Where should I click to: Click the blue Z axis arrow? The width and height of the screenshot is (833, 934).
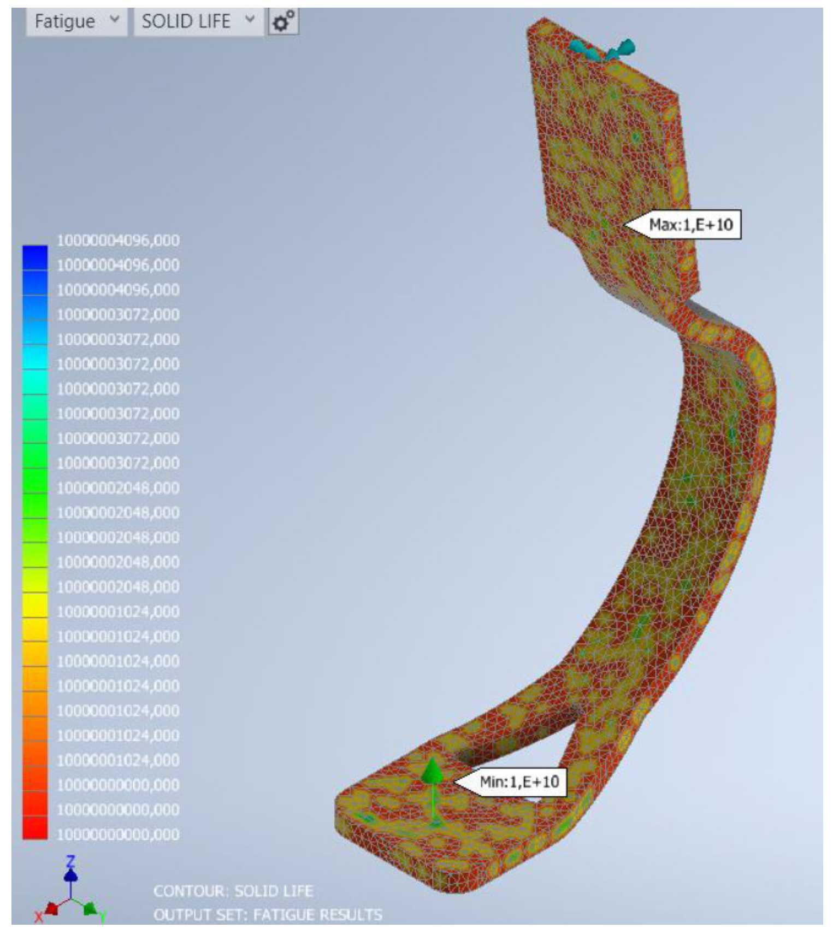point(70,876)
